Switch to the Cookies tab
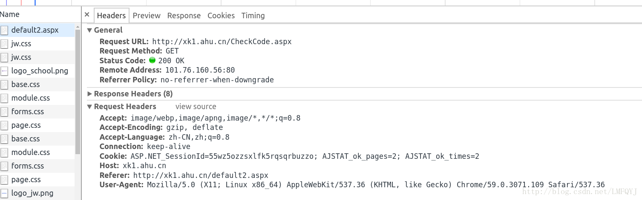The width and height of the screenshot is (642, 200). click(221, 15)
